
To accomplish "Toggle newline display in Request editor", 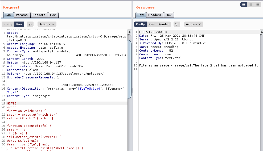I will coord(30,24).
